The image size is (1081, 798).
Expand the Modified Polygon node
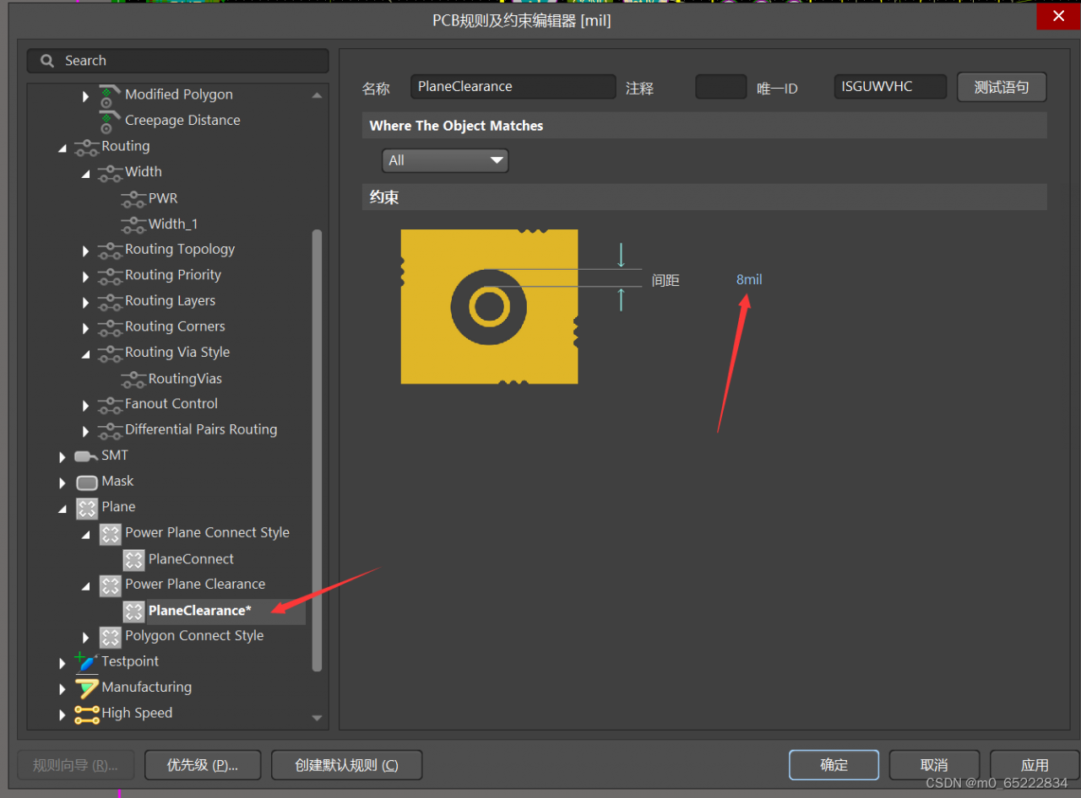point(86,96)
